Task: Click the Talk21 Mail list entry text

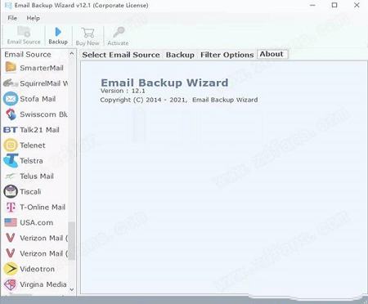Action: (x=39, y=130)
